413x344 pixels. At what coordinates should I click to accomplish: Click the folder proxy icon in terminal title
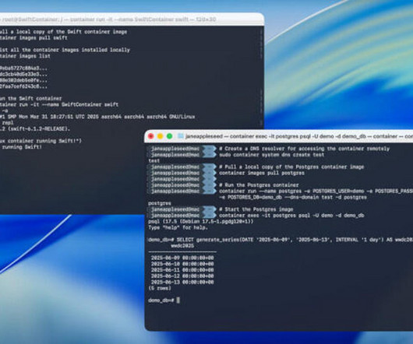[x=181, y=136]
